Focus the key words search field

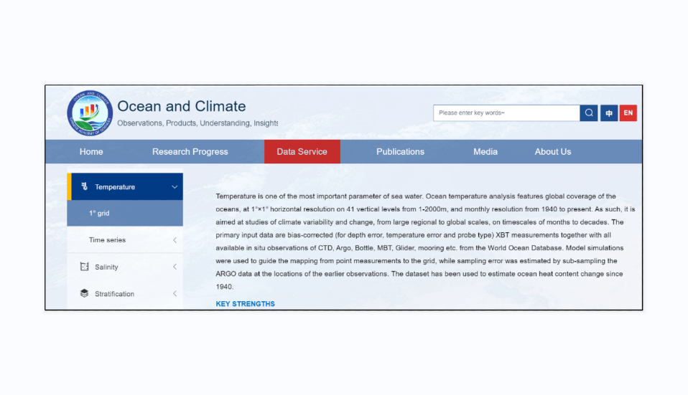[506, 113]
